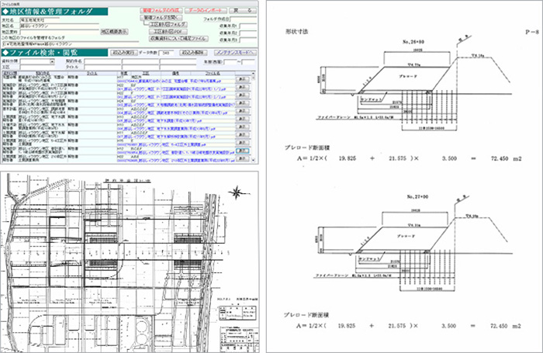This screenshot has width=543, height=353.
Task: Click the district map drawing image
Action: click(130, 261)
